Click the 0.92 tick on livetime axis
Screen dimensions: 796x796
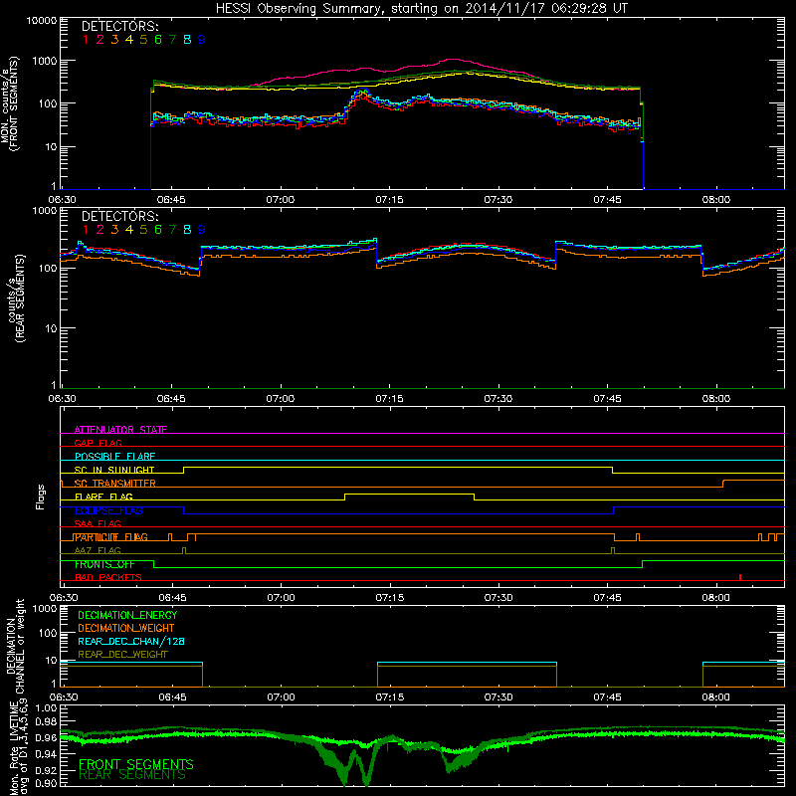coord(46,769)
